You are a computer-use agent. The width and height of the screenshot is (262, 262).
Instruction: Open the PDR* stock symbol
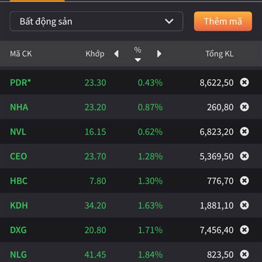[21, 83]
